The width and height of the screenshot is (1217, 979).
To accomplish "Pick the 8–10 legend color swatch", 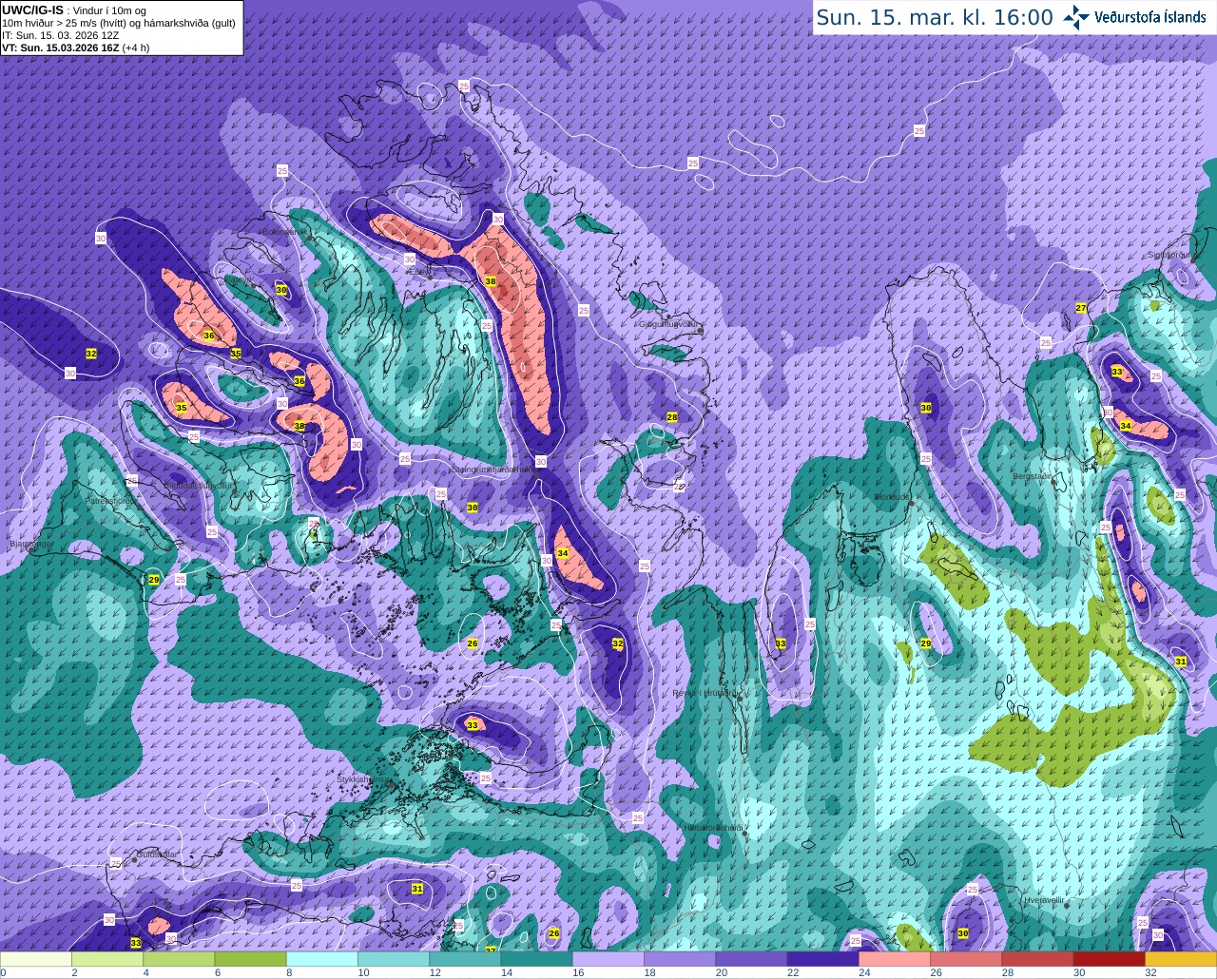I will click(x=322, y=958).
